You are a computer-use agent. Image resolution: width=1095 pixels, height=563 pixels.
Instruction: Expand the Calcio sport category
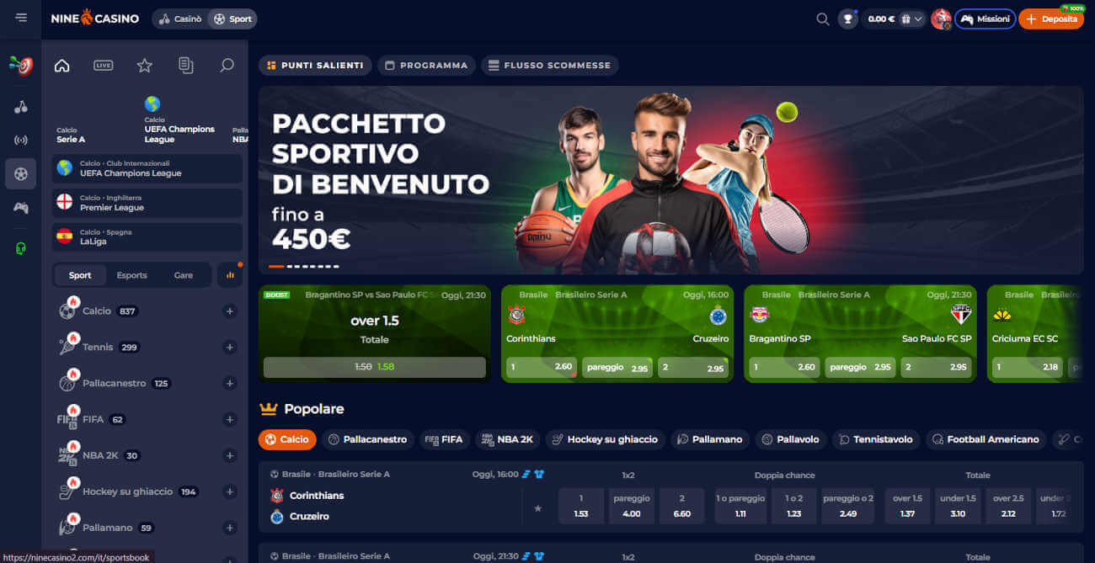tap(229, 311)
